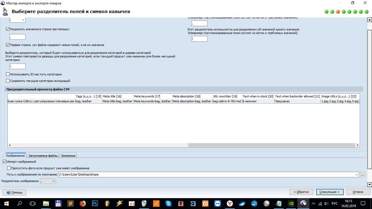This screenshot has width=372, height=209.
Task: Open the mouse icon app on taskbar
Action: 144,203
